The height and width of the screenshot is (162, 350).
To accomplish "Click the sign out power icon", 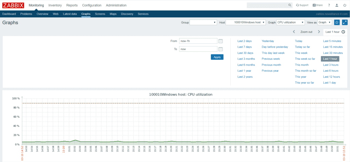I will tap(345, 5).
